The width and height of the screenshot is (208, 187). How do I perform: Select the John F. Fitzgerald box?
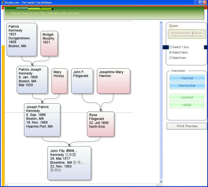82,81
